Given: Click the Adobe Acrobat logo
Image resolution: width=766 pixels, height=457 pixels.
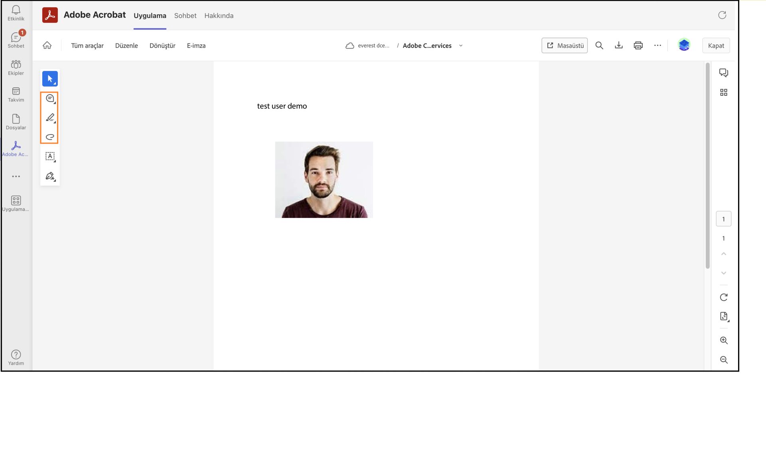Looking at the screenshot, I should click(50, 15).
